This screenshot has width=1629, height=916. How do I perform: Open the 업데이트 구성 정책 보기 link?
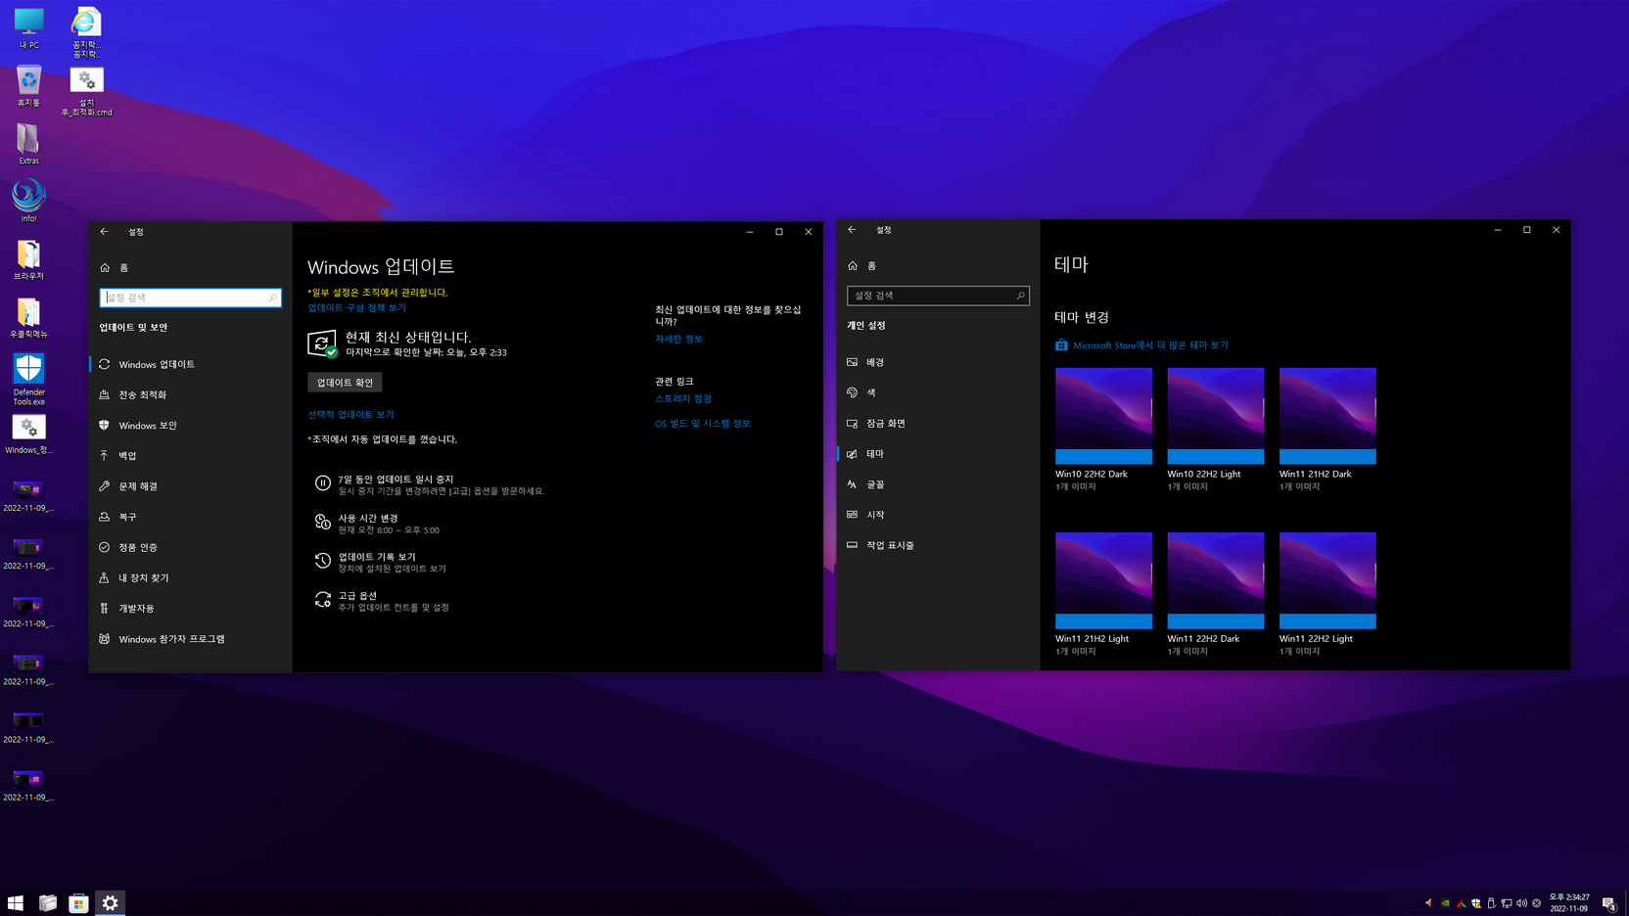[x=356, y=307]
